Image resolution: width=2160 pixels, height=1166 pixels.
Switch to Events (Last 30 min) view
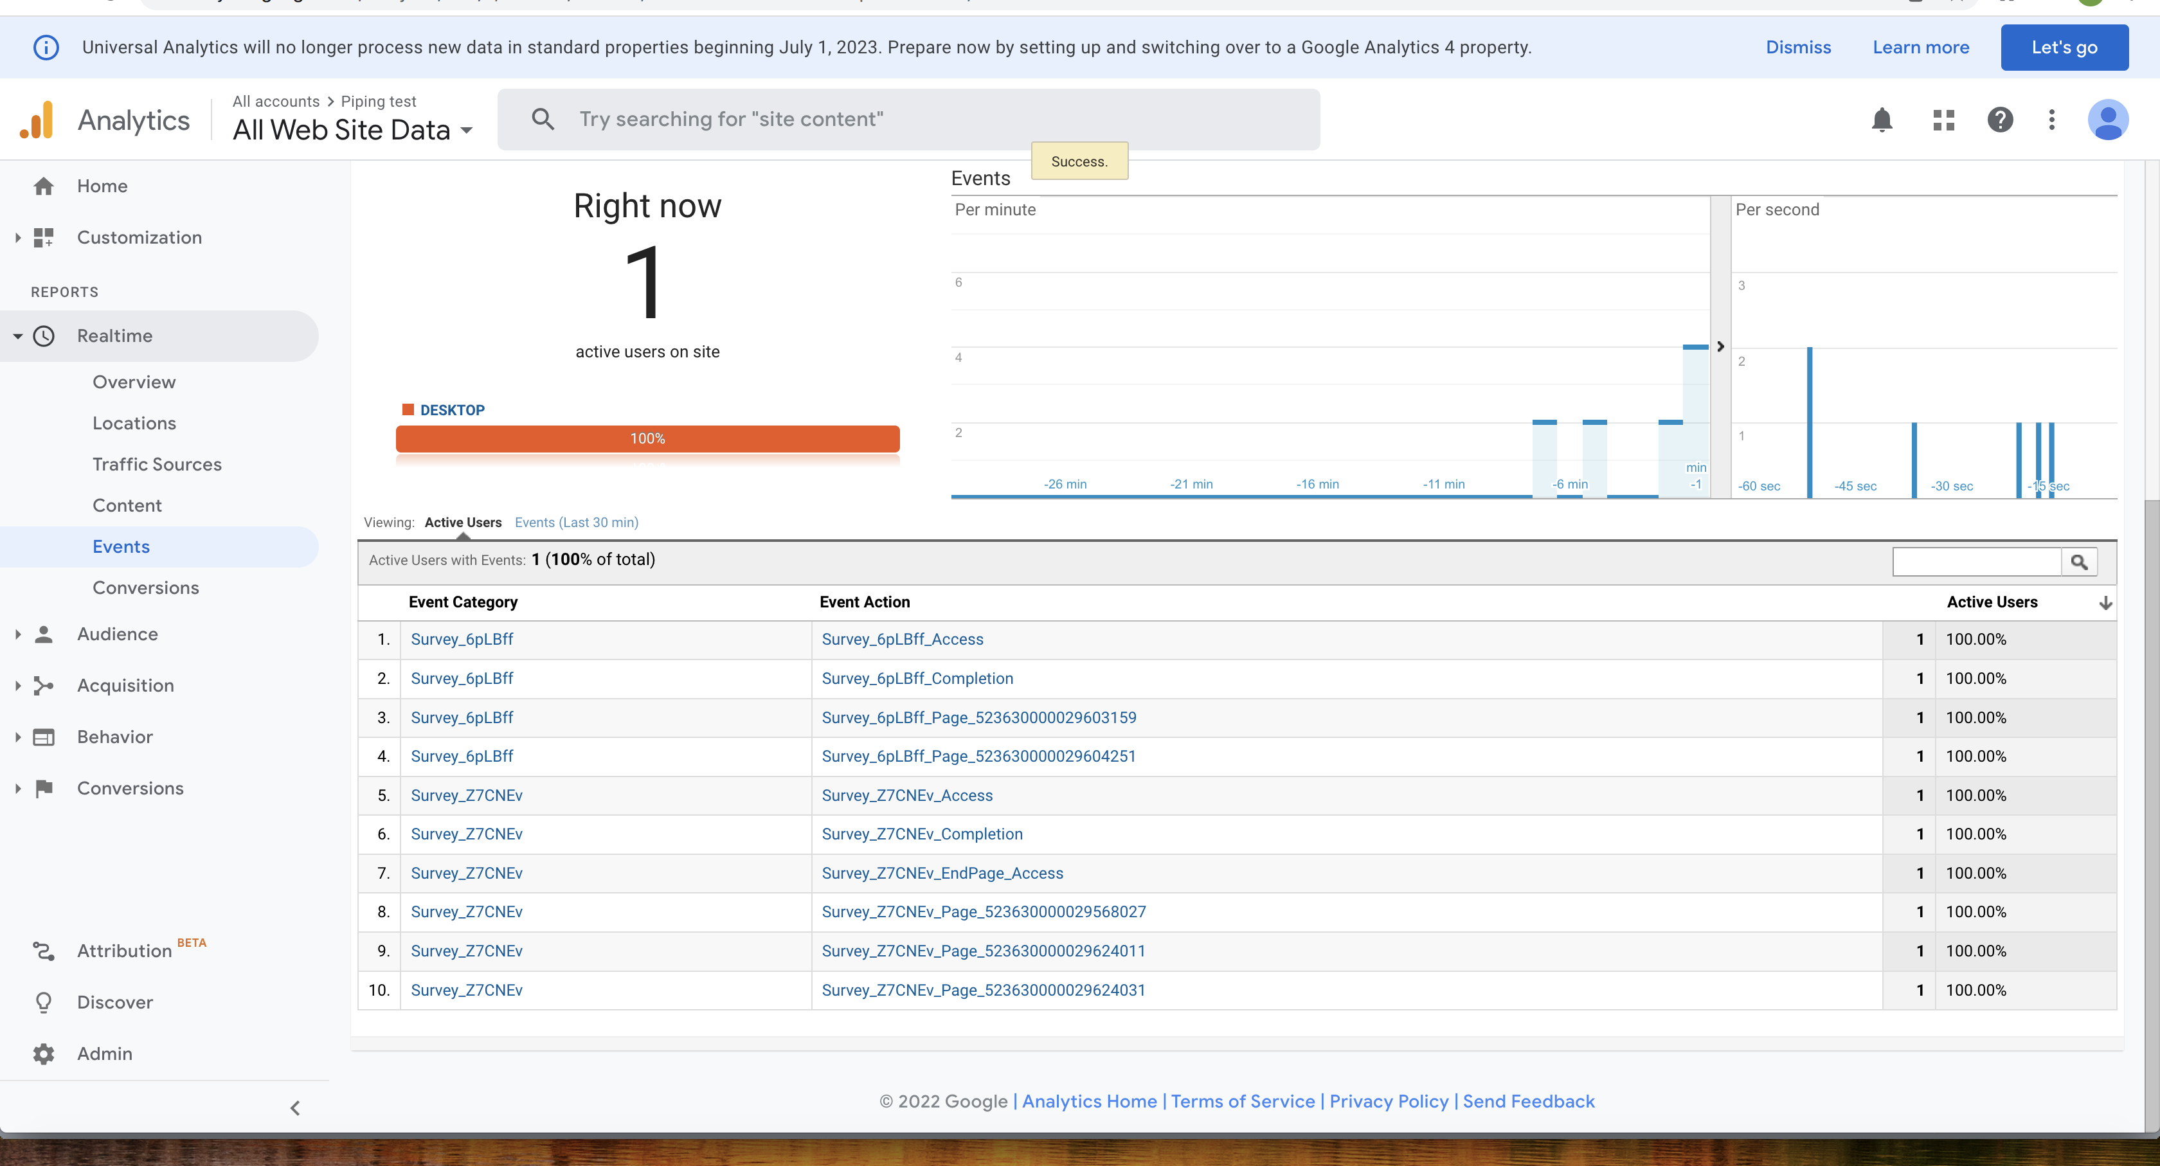tap(576, 522)
